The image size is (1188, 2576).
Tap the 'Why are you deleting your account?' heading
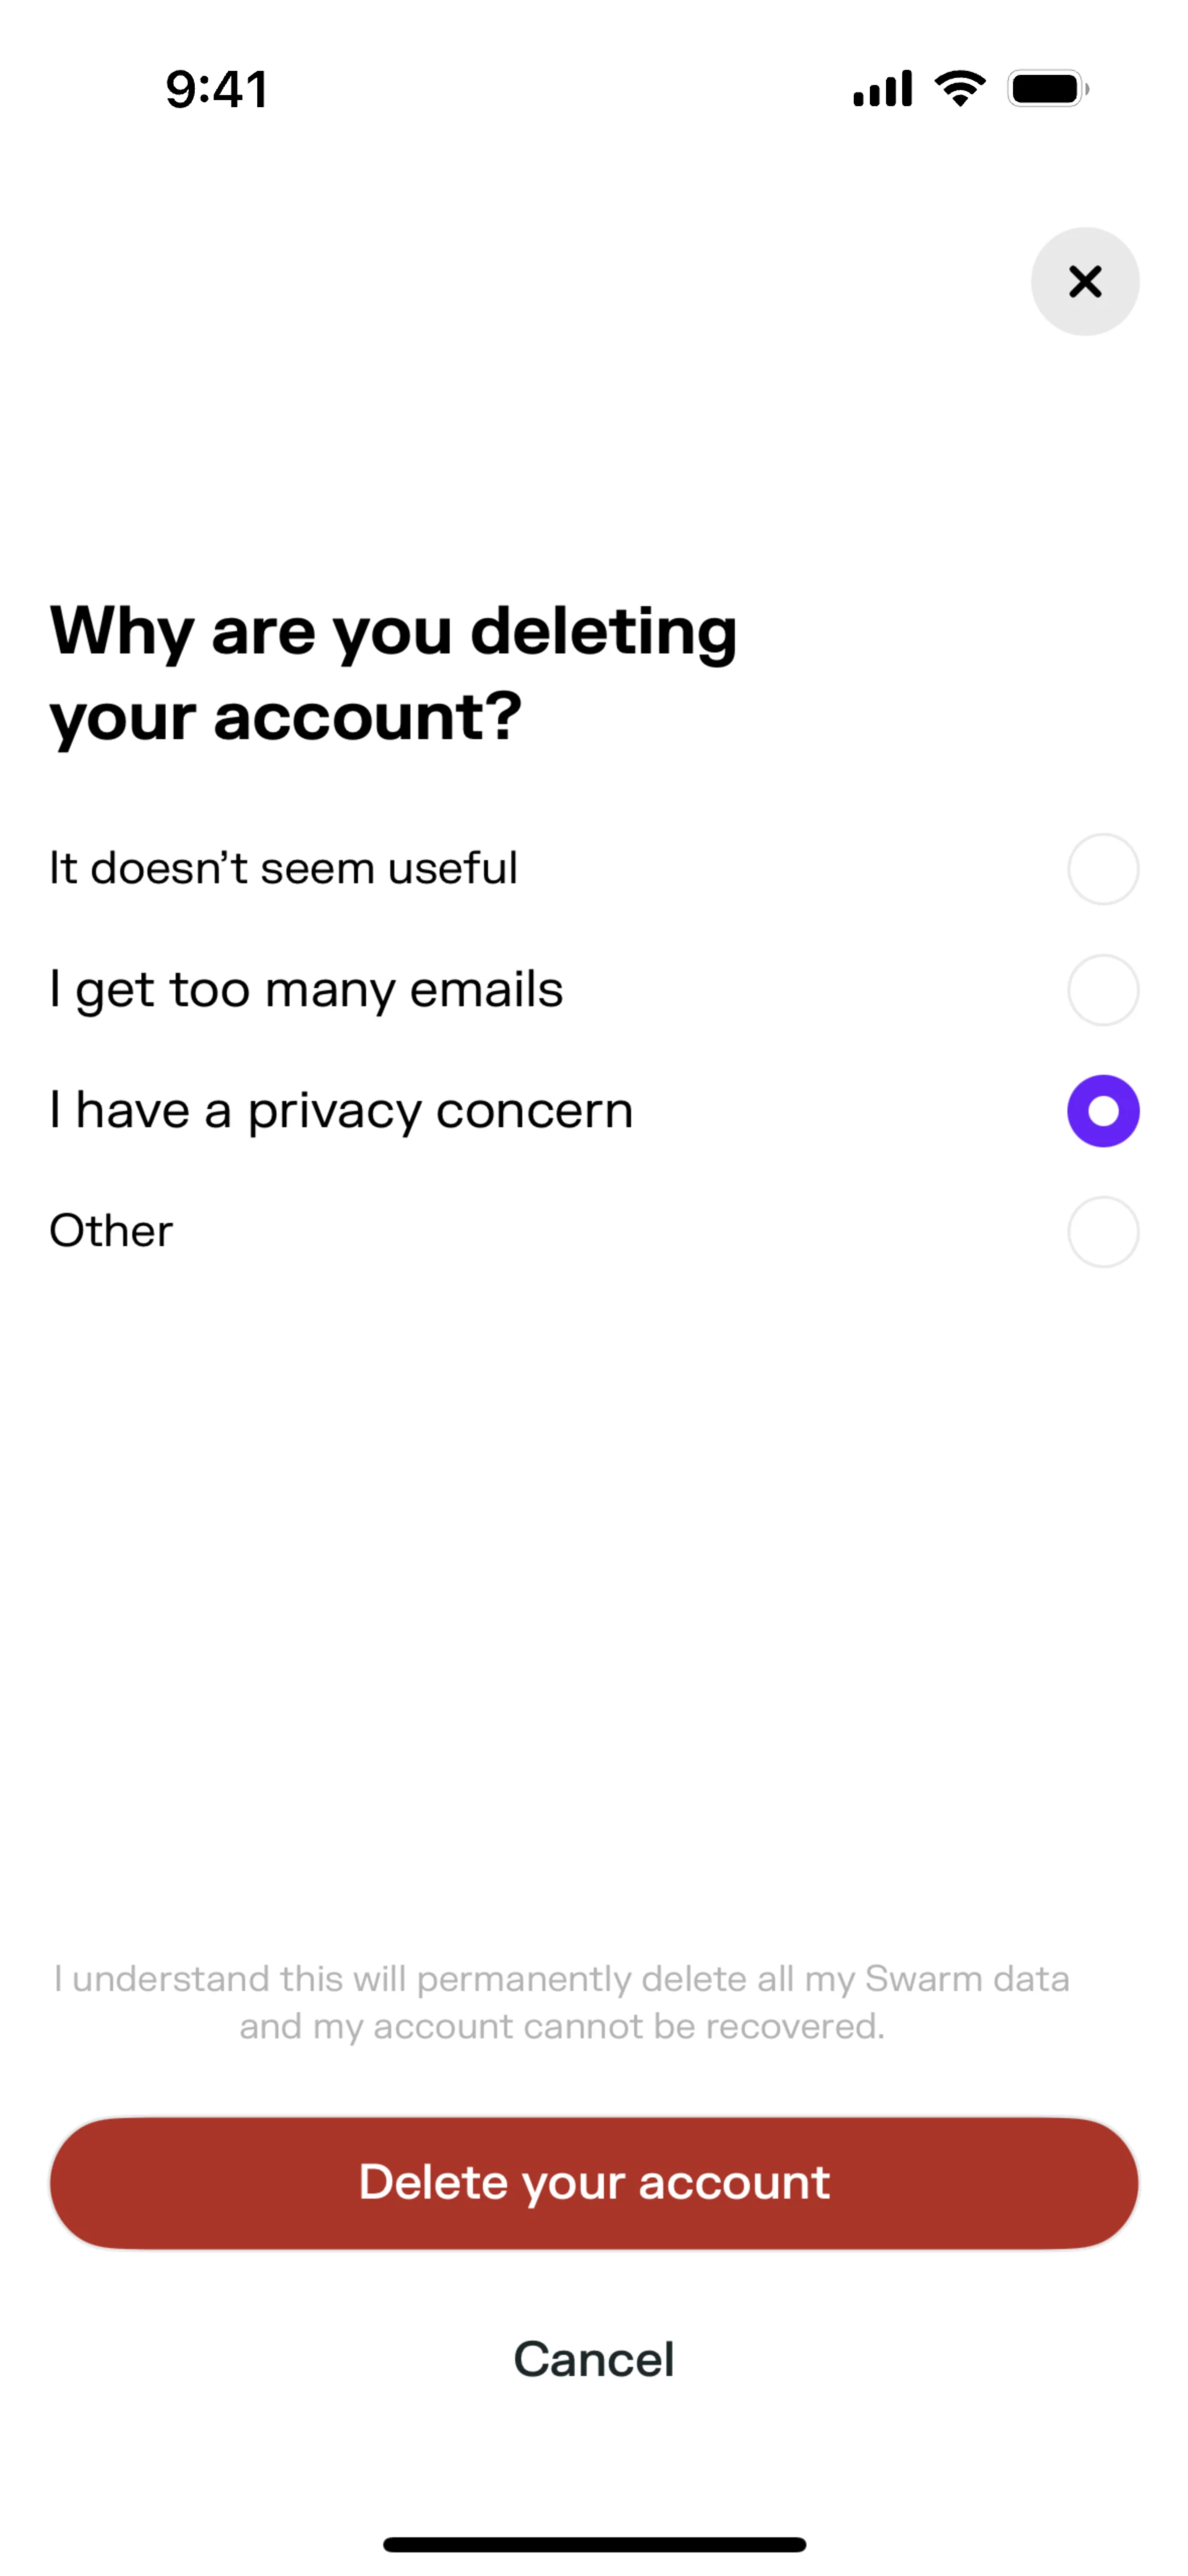[393, 673]
